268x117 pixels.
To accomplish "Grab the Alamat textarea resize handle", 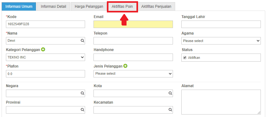I will pos(259,113).
